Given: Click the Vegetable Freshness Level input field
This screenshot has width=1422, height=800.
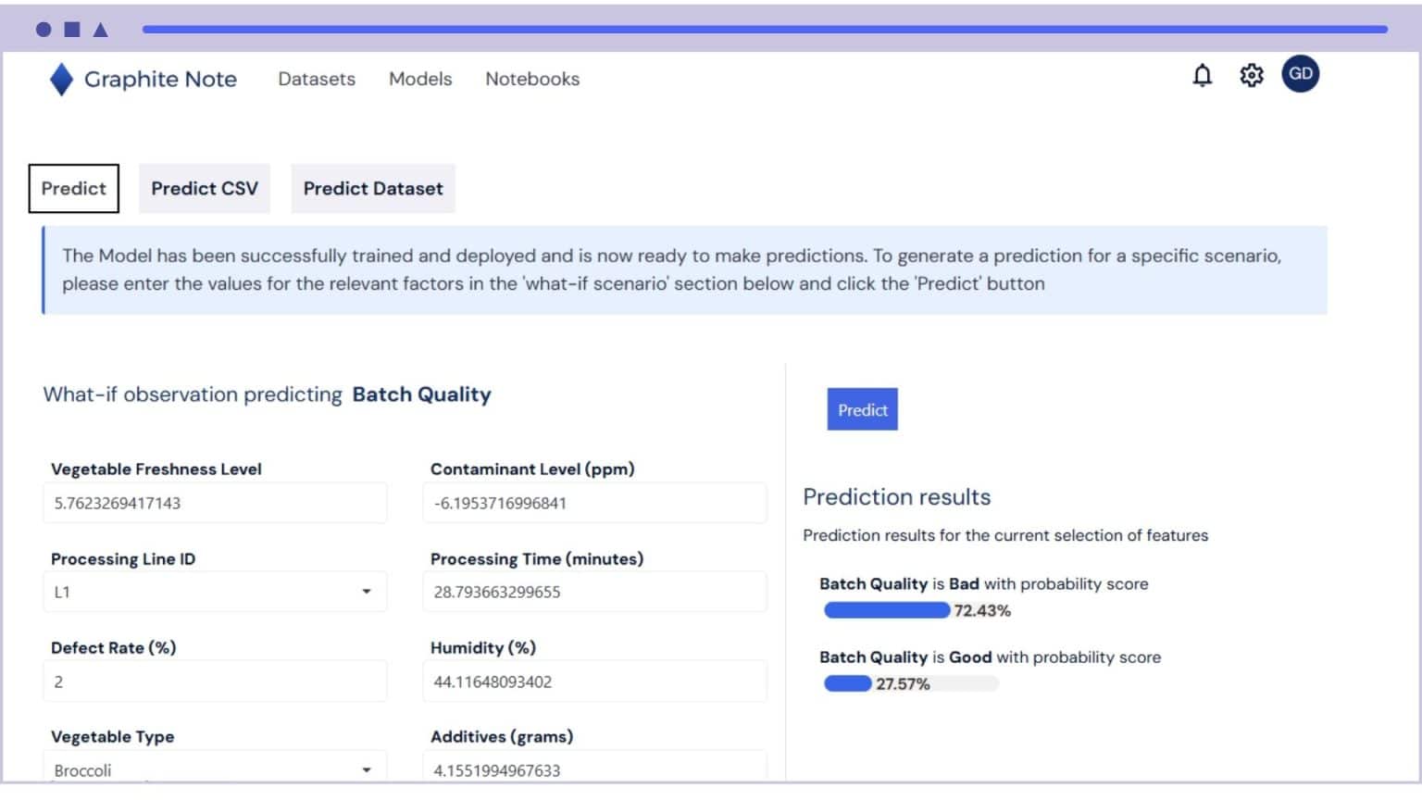Looking at the screenshot, I should click(215, 503).
